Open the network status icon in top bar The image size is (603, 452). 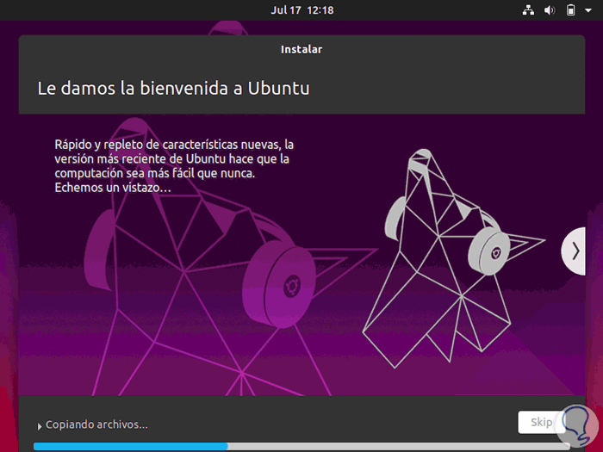click(x=528, y=10)
